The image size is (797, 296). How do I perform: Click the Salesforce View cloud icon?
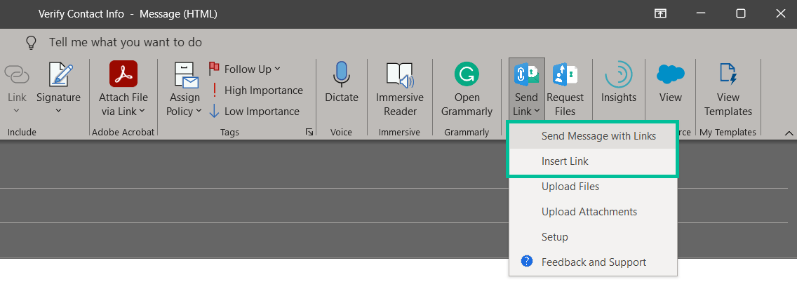pyautogui.click(x=670, y=74)
